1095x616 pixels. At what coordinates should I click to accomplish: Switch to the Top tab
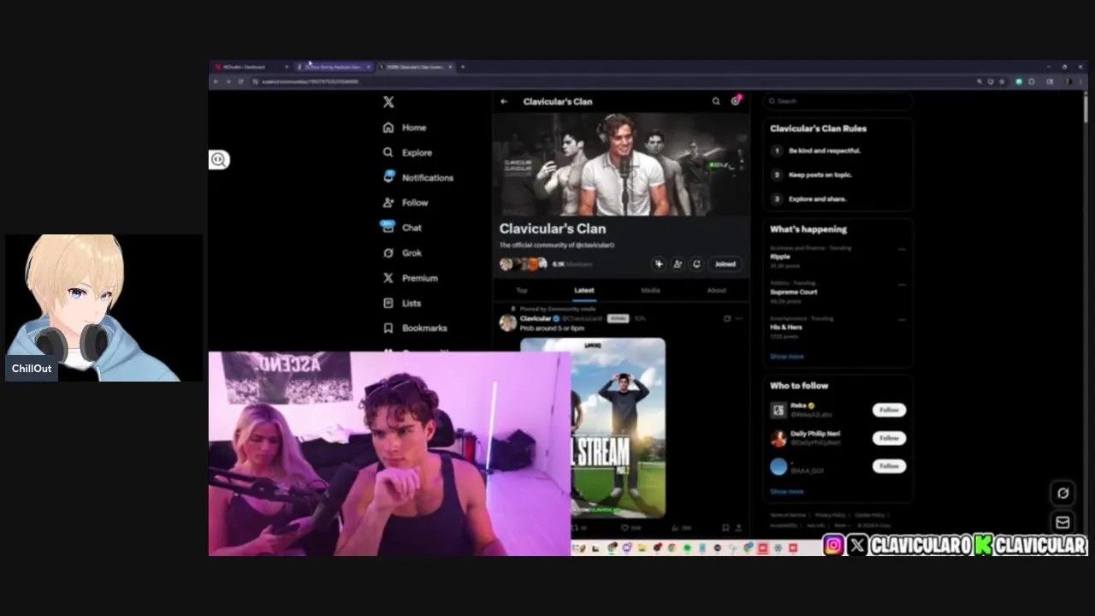click(x=522, y=290)
